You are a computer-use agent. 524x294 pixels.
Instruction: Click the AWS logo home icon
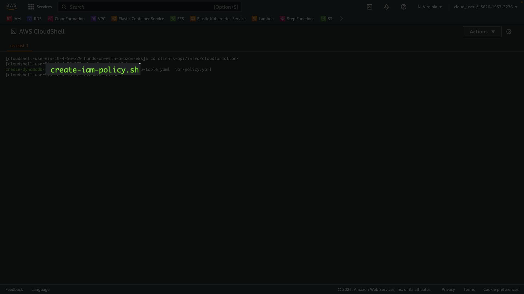(11, 7)
